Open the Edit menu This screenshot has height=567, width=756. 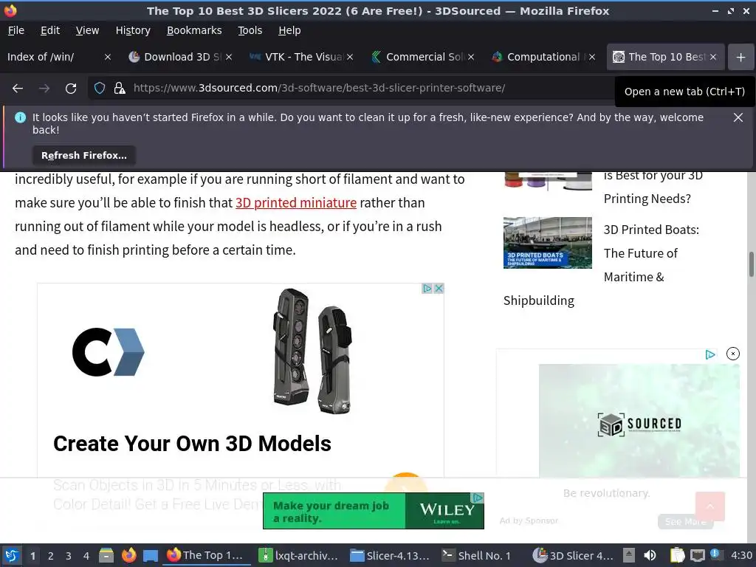tap(50, 30)
